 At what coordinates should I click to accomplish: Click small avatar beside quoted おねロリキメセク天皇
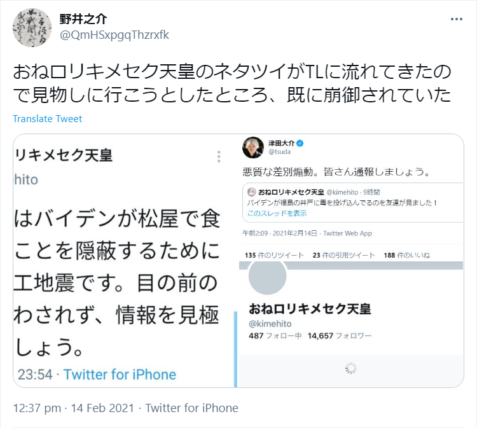click(251, 191)
